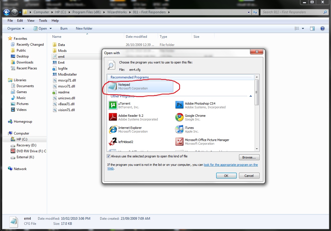
Task: Select Notepad in Recommended Programs
Action: [x=140, y=87]
